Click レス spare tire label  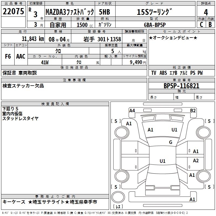(x=118, y=207)
